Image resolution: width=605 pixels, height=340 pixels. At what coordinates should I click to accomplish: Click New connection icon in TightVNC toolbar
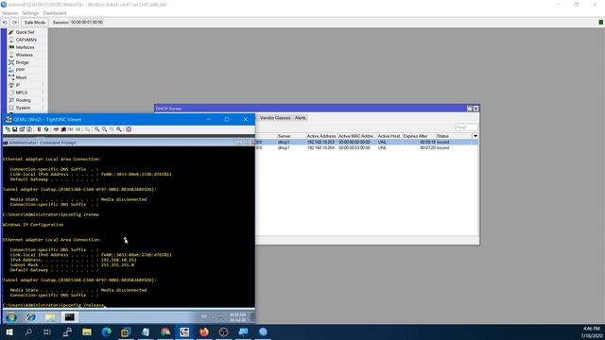[x=8, y=129]
